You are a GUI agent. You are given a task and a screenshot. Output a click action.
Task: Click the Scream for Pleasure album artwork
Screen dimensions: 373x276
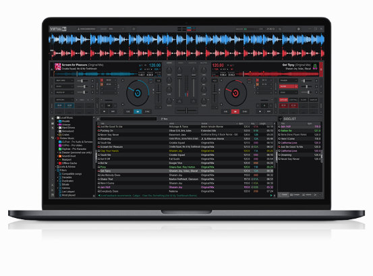pyautogui.click(x=57, y=67)
